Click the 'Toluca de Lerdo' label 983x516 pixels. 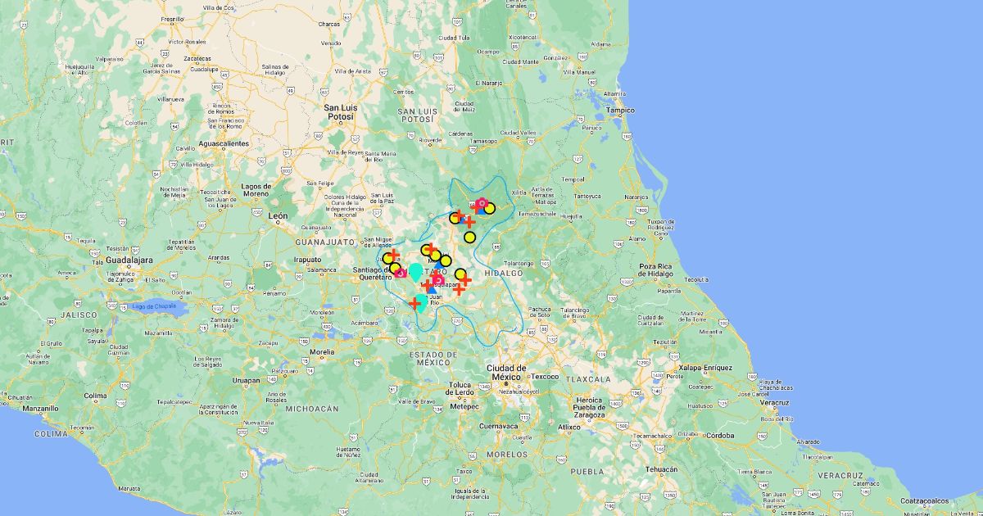pyautogui.click(x=461, y=388)
